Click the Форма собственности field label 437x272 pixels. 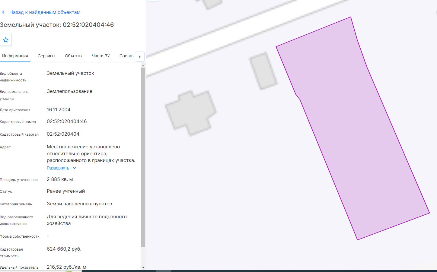tap(20, 236)
